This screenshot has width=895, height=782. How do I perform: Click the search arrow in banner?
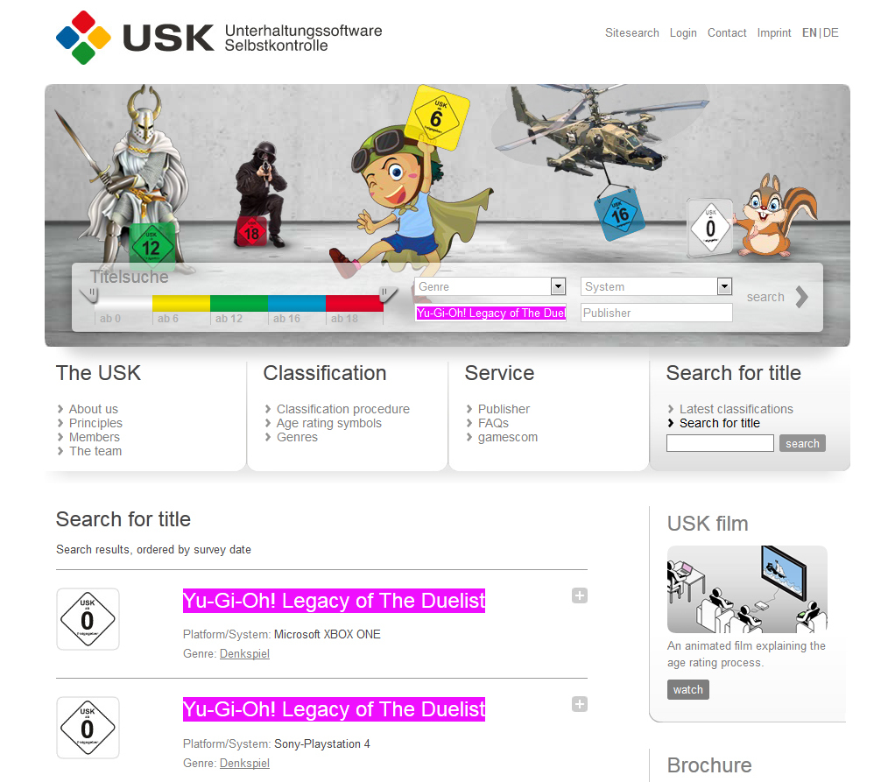[801, 297]
